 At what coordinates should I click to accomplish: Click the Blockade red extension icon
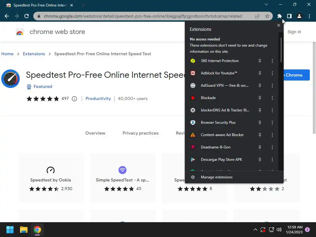pyautogui.click(x=193, y=98)
